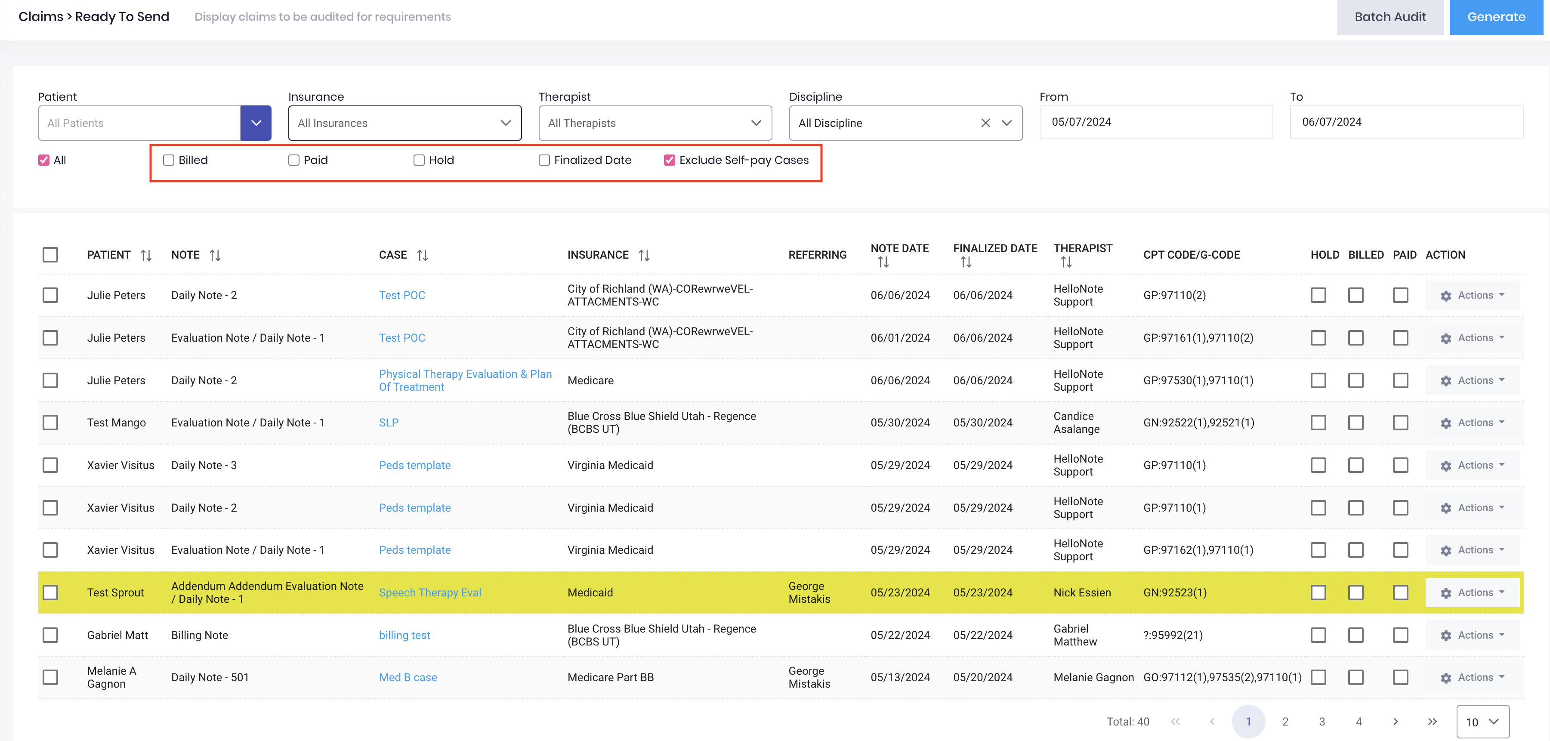Uncheck Exclude Self-pay Cases checkbox
This screenshot has height=741, width=1550.
[x=669, y=160]
